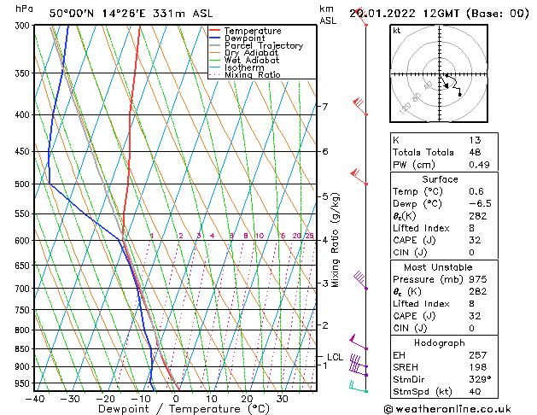Click the red Temperature legend line
The height and width of the screenshot is (415, 537).
[x=214, y=31]
